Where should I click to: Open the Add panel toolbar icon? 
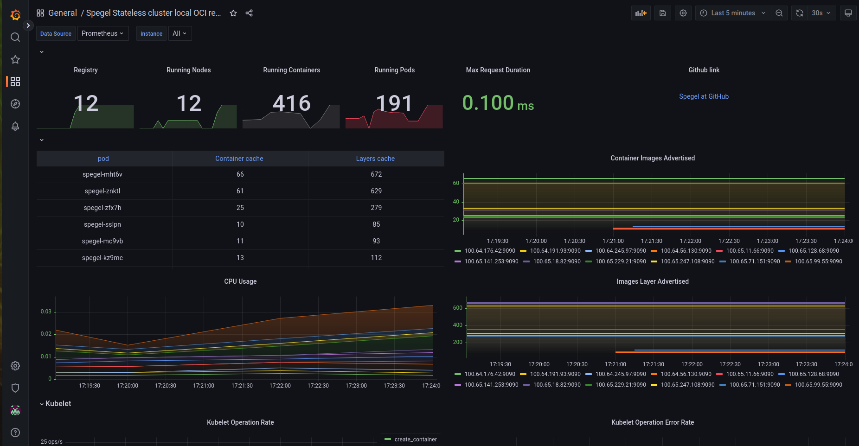point(641,13)
